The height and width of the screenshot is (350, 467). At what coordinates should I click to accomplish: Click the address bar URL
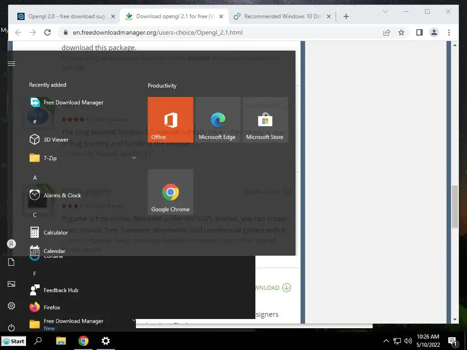click(157, 32)
